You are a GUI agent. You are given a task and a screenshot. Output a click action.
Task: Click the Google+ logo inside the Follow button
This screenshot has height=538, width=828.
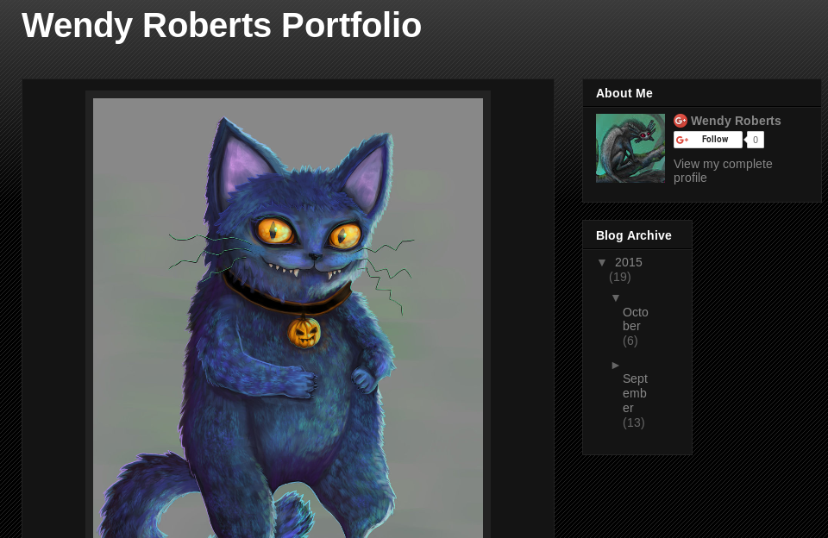pos(682,140)
